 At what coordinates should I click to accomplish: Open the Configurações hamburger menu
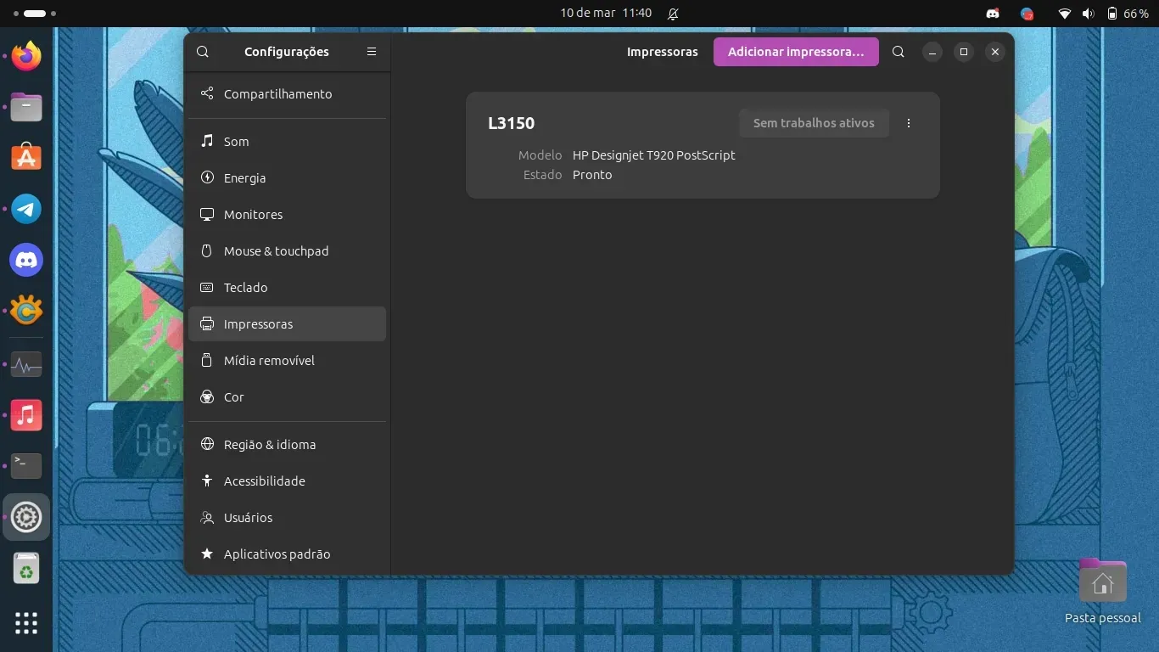pyautogui.click(x=371, y=52)
